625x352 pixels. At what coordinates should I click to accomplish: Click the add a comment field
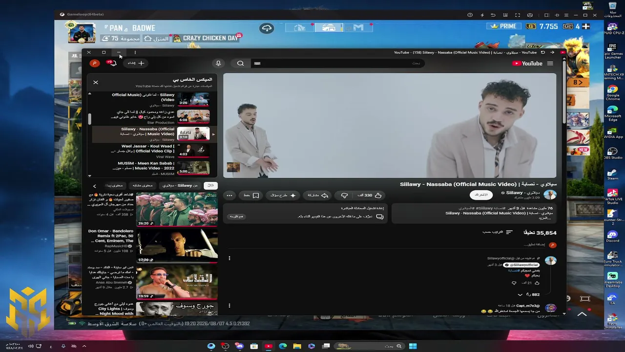click(x=535, y=244)
